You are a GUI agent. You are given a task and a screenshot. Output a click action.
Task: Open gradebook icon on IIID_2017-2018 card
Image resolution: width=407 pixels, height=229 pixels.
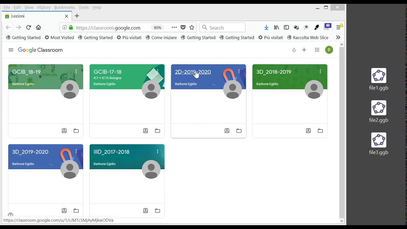146,211
